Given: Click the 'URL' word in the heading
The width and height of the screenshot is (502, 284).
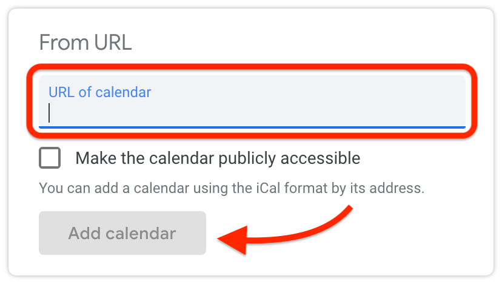Looking at the screenshot, I should (113, 42).
